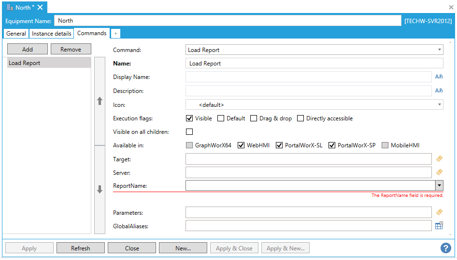This screenshot has height=260, width=457.
Task: Click the tag browse icon next to Server
Action: coord(439,172)
